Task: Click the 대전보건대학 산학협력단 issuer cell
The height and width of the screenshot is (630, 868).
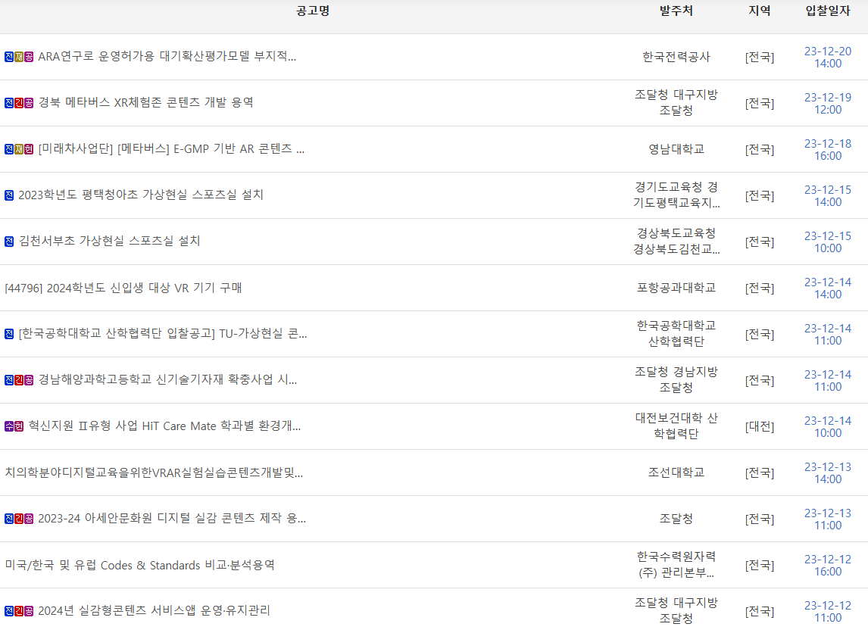Action: 676,426
